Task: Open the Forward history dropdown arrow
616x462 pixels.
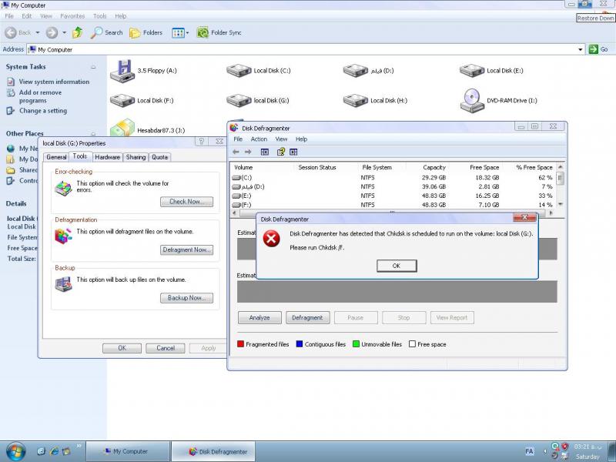Action: point(64,32)
